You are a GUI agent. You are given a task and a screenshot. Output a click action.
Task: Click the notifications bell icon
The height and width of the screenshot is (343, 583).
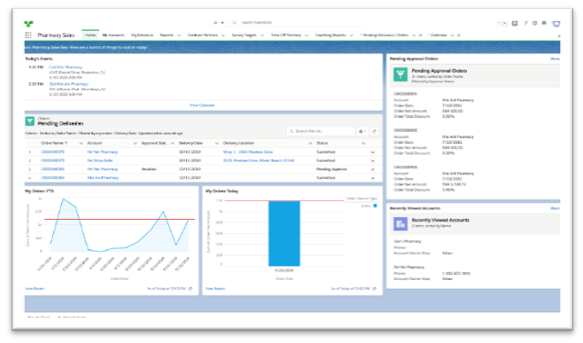pos(544,23)
